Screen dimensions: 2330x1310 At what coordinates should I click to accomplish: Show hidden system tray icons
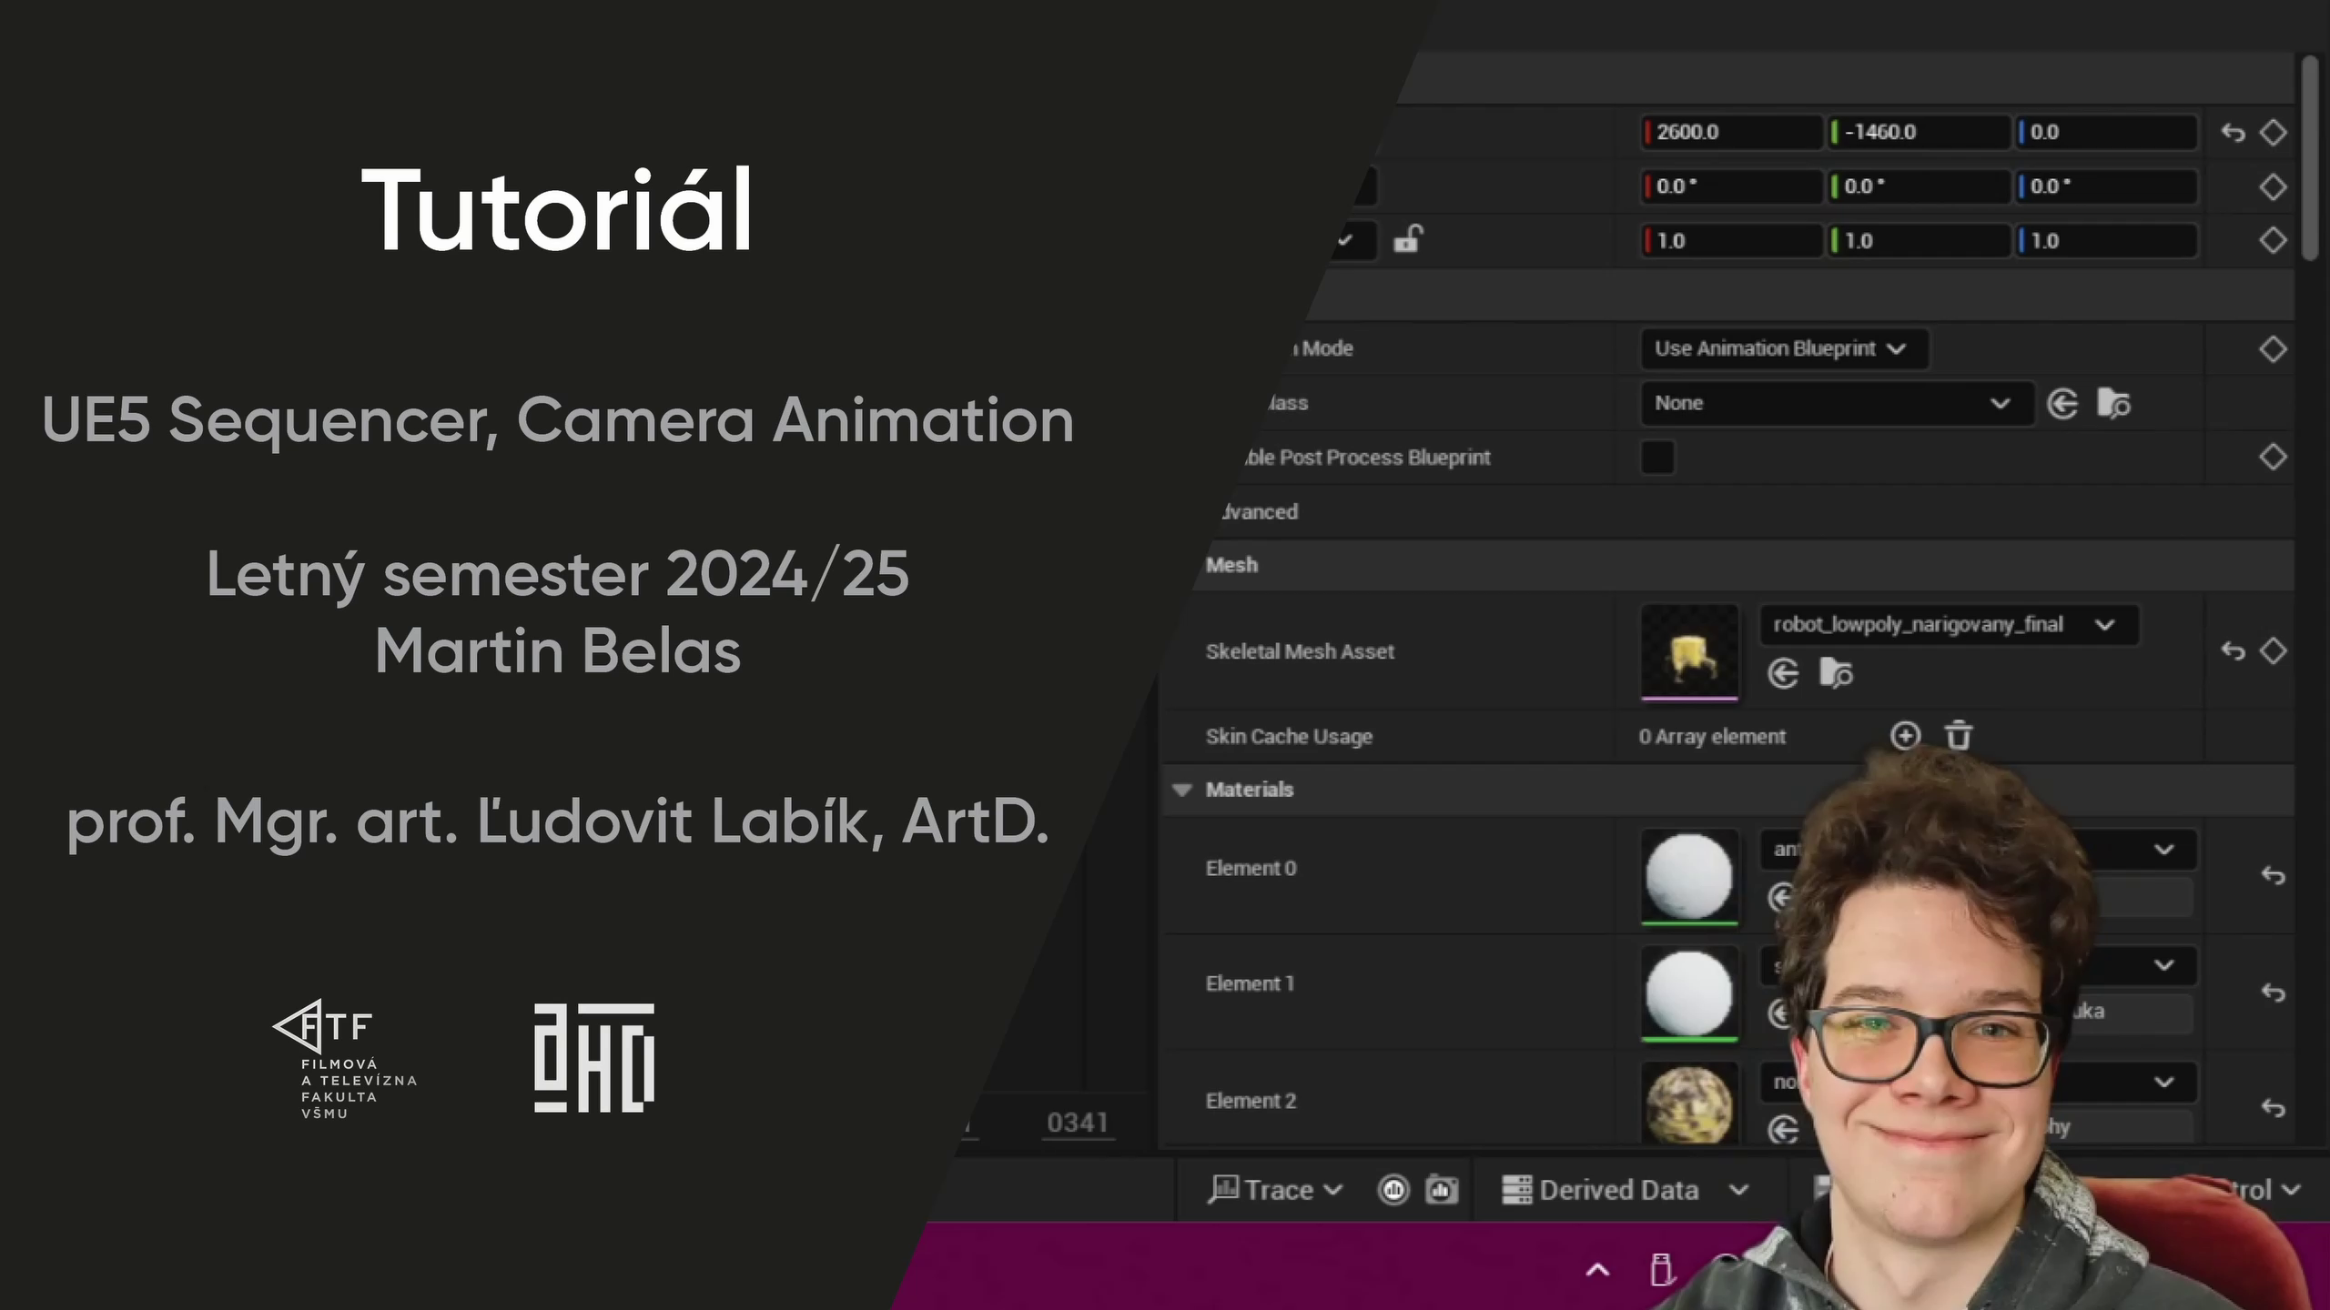[x=1597, y=1271]
